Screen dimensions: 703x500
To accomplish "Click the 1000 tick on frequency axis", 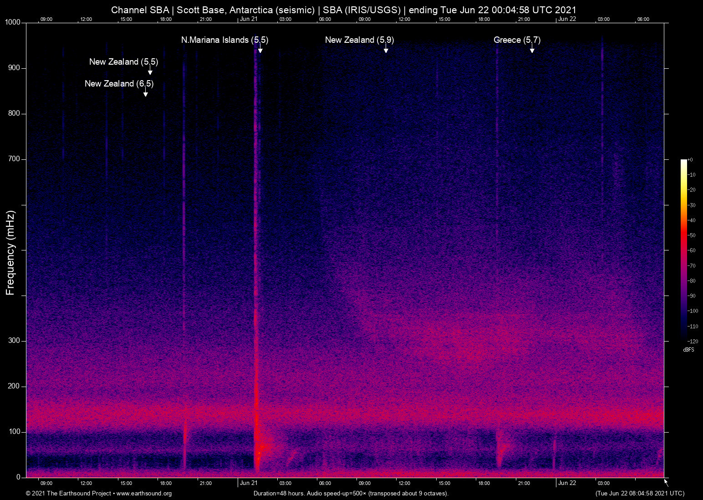I will [x=13, y=22].
